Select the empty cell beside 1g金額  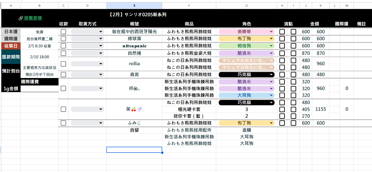(x=40, y=89)
